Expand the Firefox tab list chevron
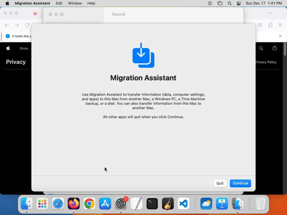 270,13
